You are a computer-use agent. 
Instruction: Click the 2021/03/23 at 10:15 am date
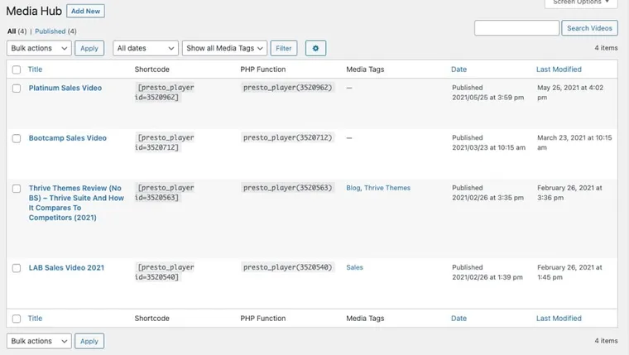click(x=488, y=147)
